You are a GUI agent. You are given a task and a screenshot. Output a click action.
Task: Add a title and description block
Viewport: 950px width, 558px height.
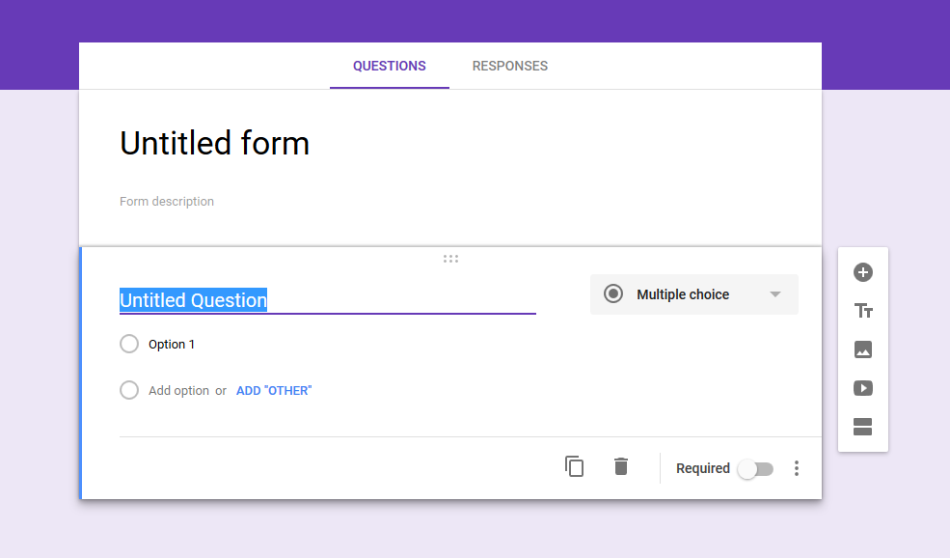[863, 311]
